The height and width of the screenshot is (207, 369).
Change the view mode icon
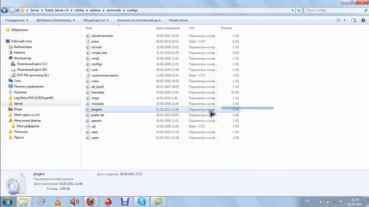[x=338, y=21]
